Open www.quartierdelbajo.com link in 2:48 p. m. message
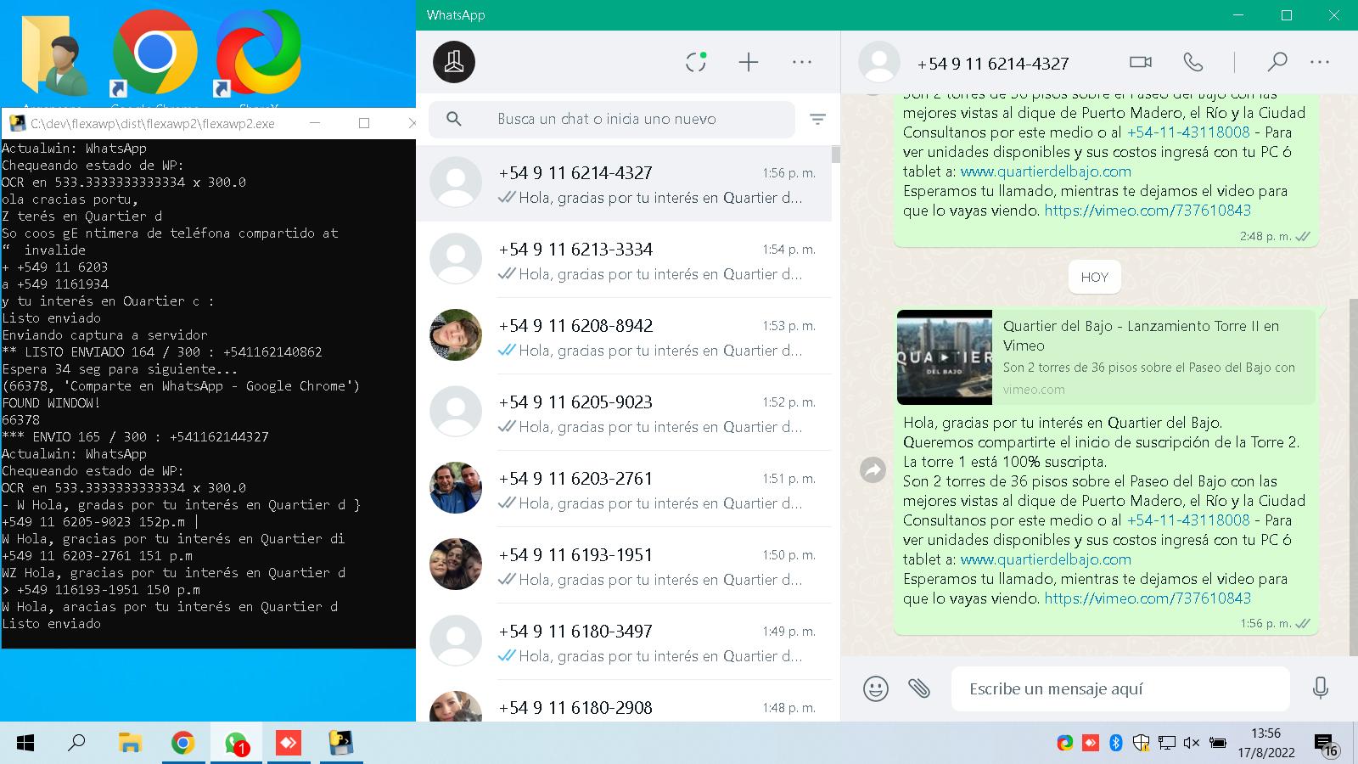1358x764 pixels. pyautogui.click(x=1046, y=171)
